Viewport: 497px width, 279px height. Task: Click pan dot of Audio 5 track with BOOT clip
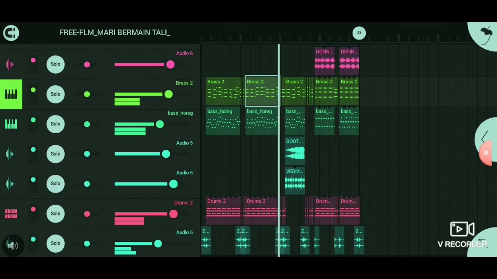point(87,154)
